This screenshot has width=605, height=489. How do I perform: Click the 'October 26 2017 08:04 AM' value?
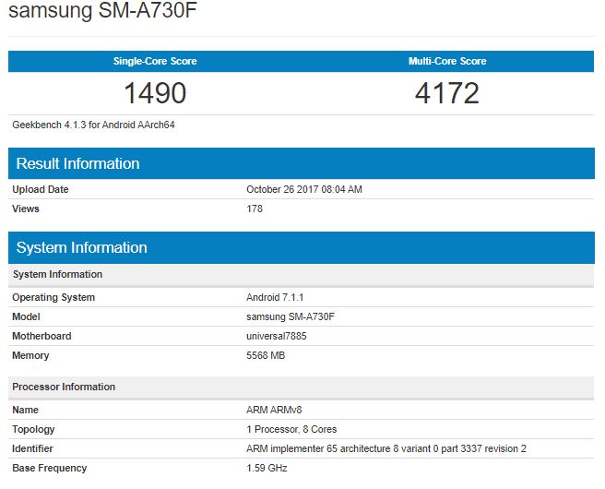(304, 189)
